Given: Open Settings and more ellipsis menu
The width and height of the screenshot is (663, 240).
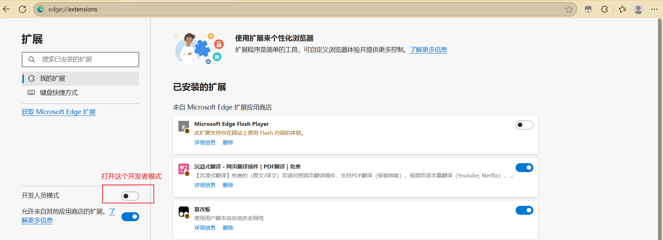Looking at the screenshot, I should tap(654, 9).
